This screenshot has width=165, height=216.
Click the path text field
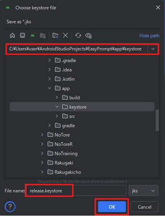point(77,49)
